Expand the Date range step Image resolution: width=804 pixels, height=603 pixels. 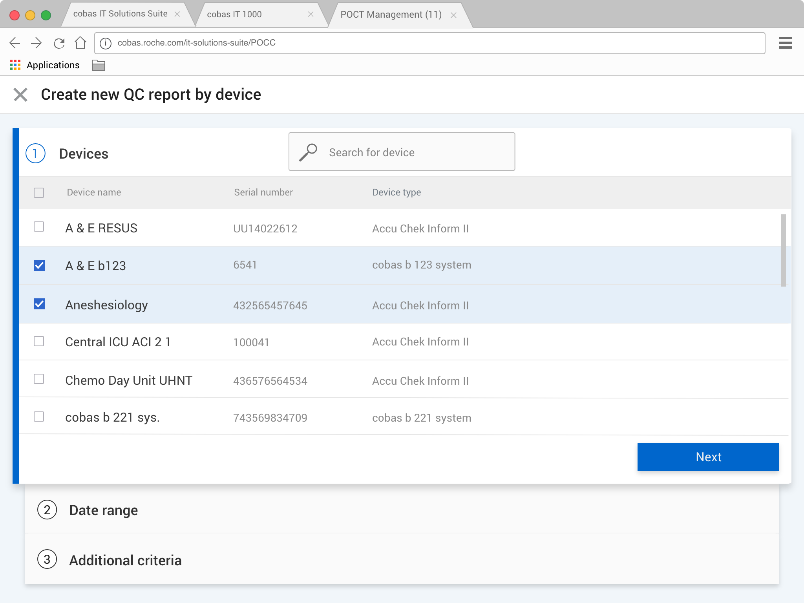103,510
